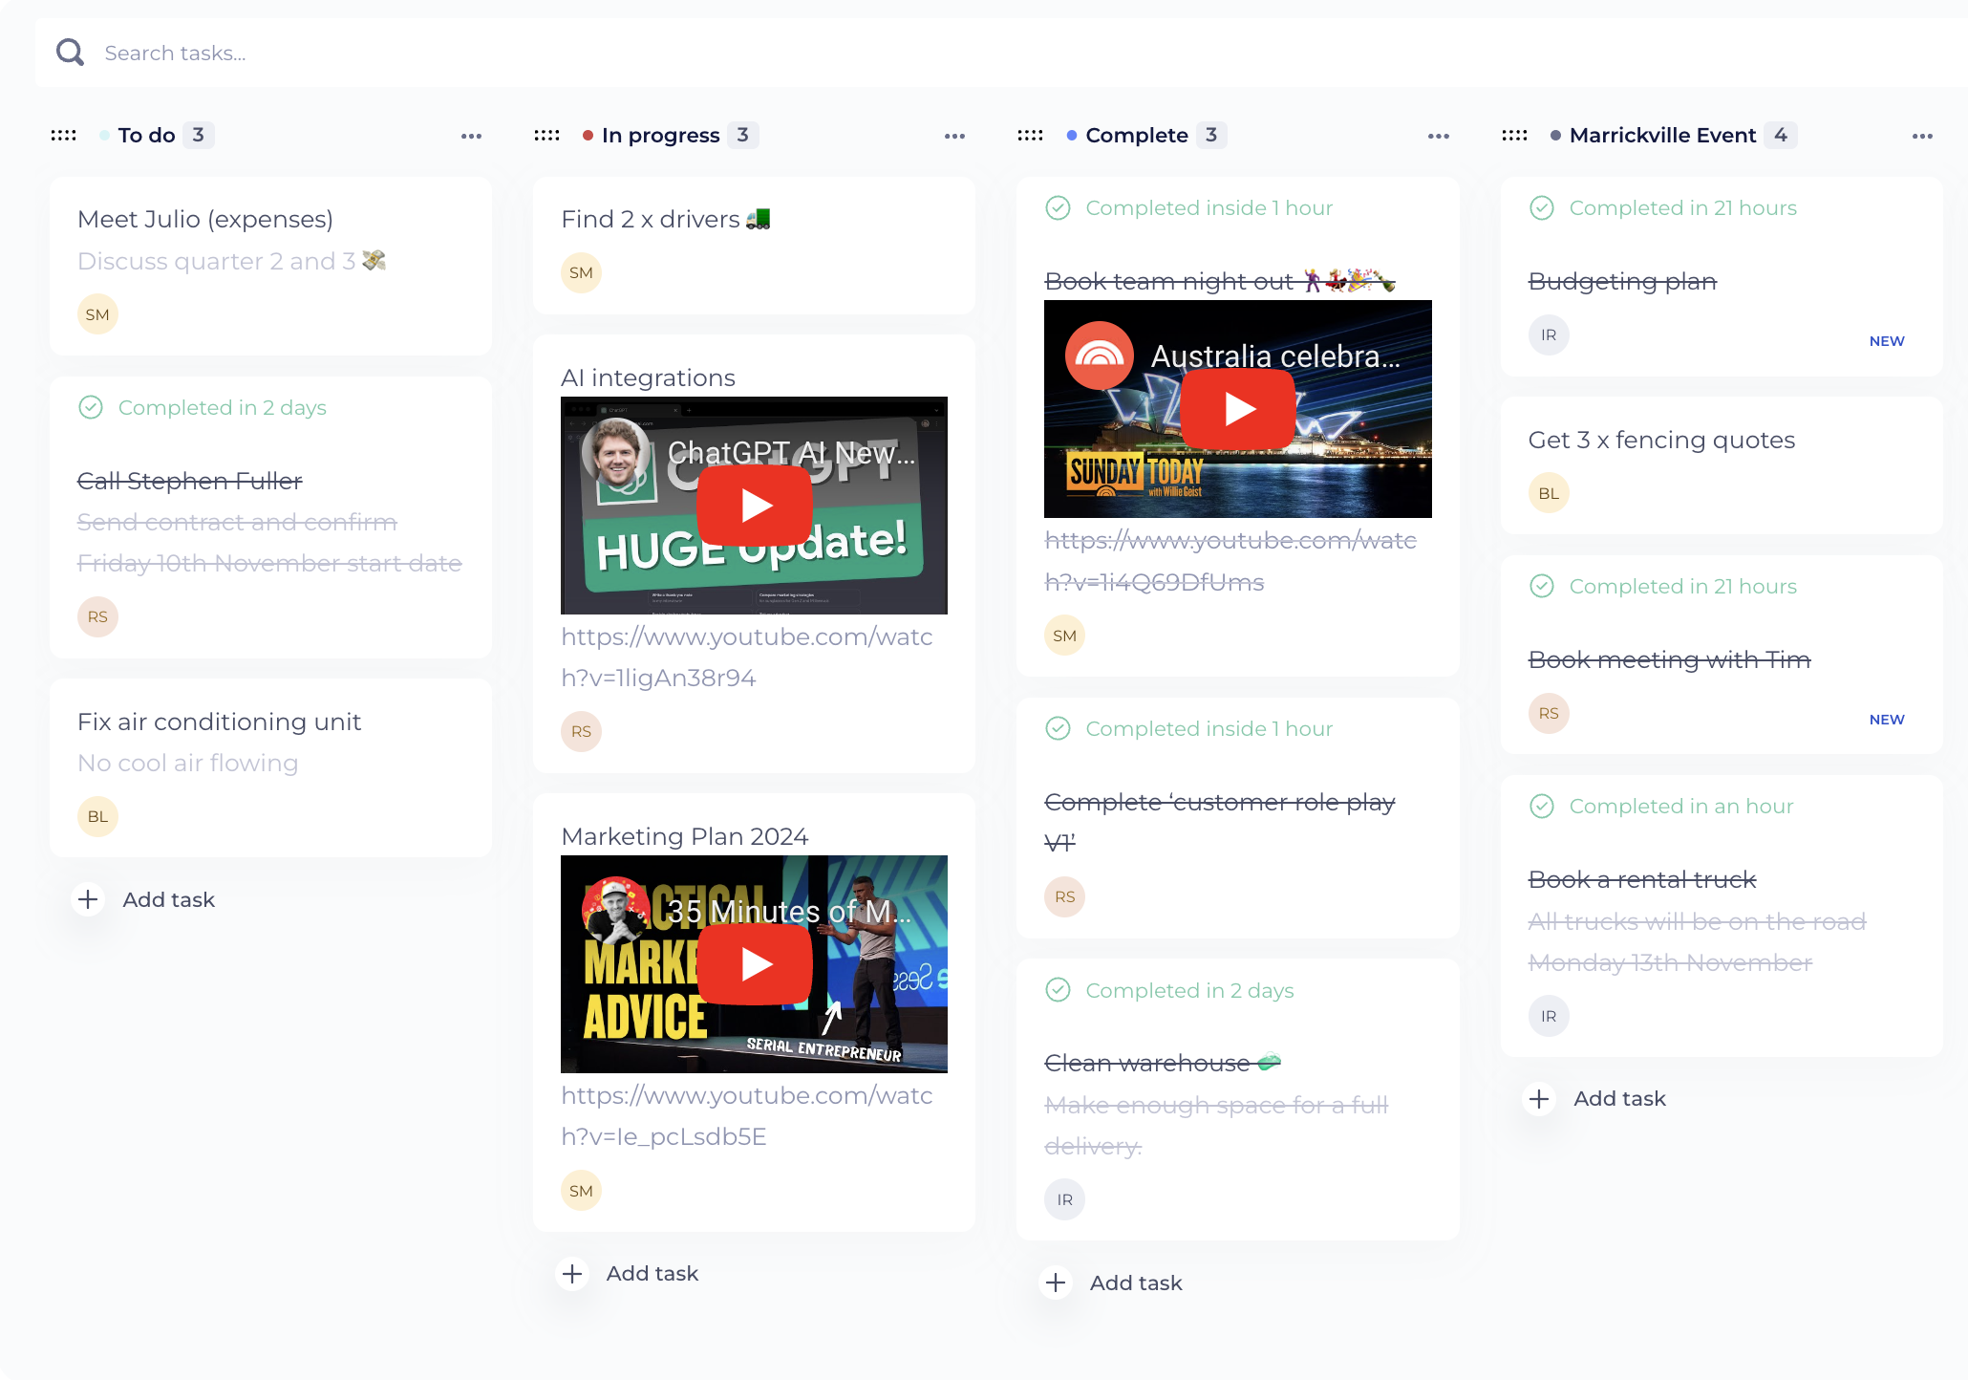The width and height of the screenshot is (1968, 1380).
Task: Open IR avatar on Book a rental truck card
Action: [x=1549, y=1016]
